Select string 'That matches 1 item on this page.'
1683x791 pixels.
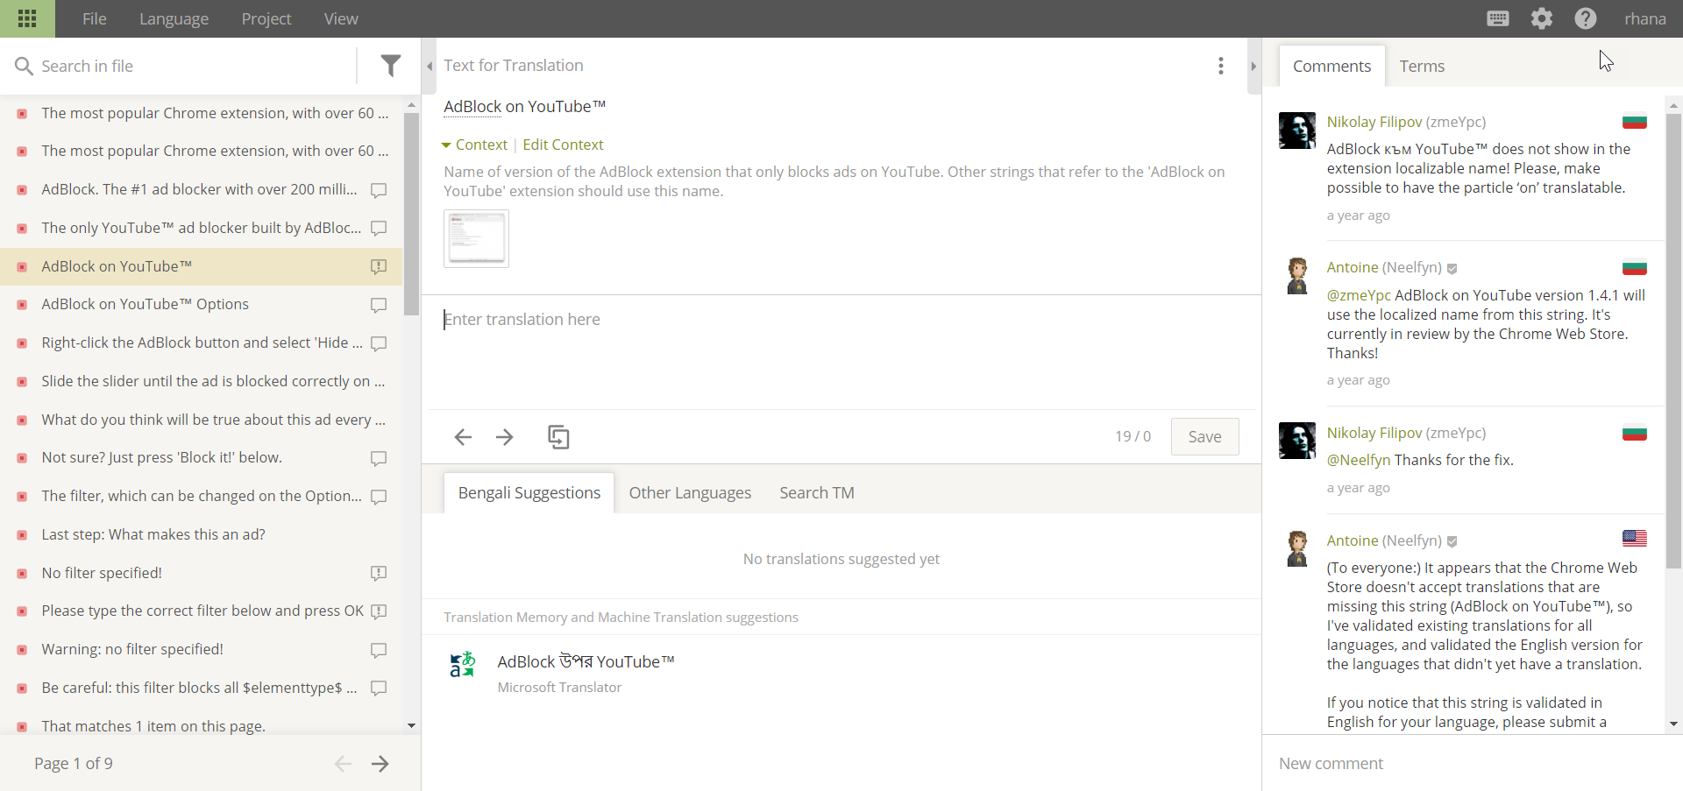coord(201,725)
